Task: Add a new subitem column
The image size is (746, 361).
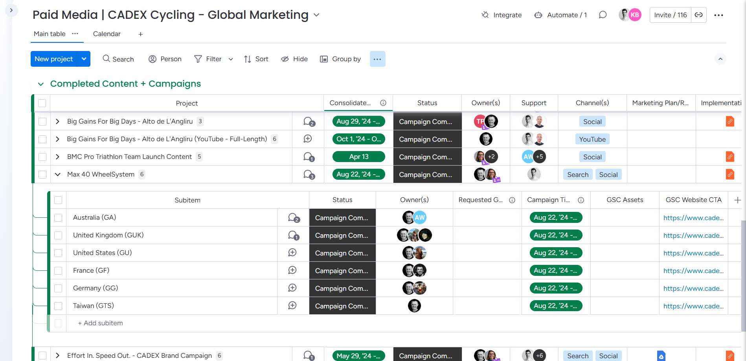Action: (x=737, y=200)
